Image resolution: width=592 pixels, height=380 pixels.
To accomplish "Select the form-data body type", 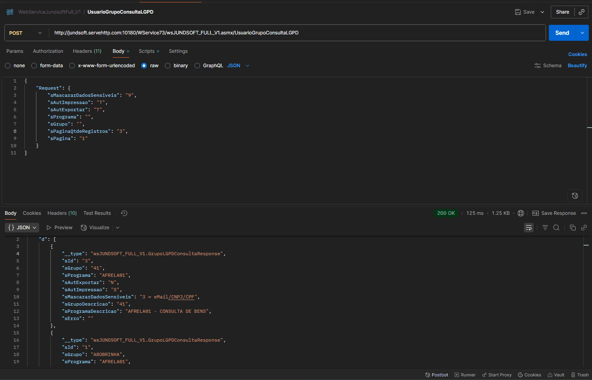I will click(34, 66).
